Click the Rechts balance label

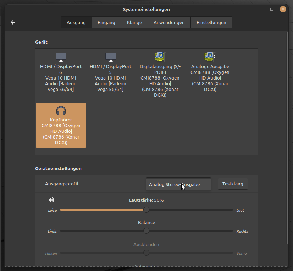pyautogui.click(x=242, y=231)
